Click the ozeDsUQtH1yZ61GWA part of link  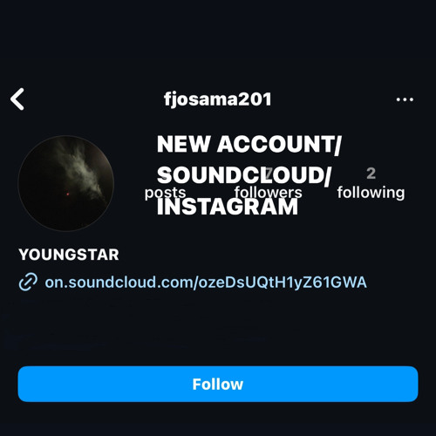pos(283,283)
